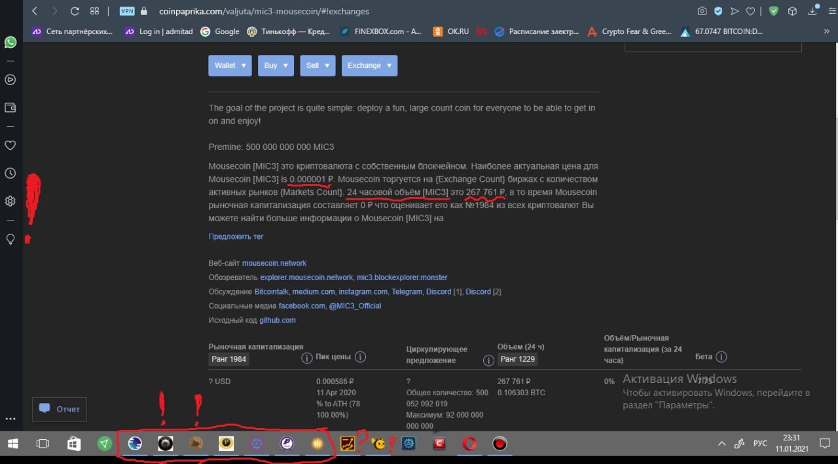
Task: Open the explorer.mousecoin.network link
Action: (306, 277)
